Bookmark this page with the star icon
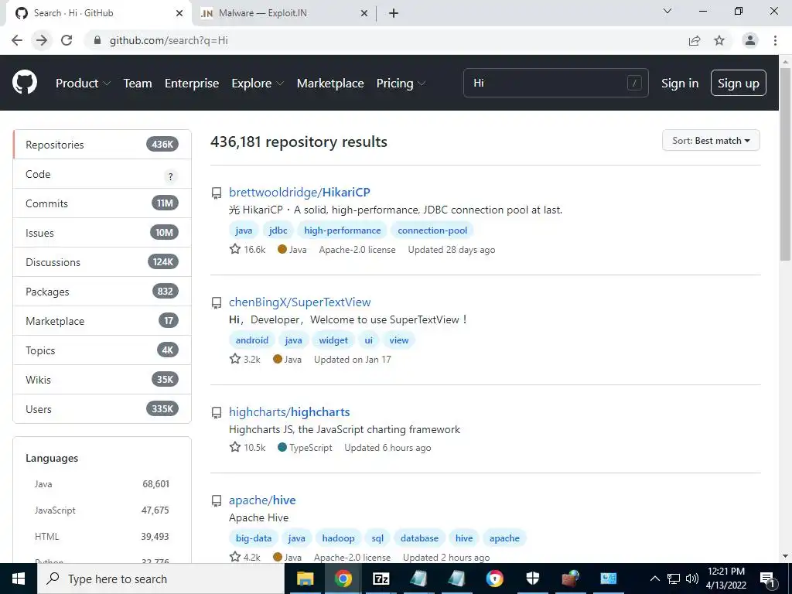Viewport: 792px width, 594px height. tap(719, 40)
